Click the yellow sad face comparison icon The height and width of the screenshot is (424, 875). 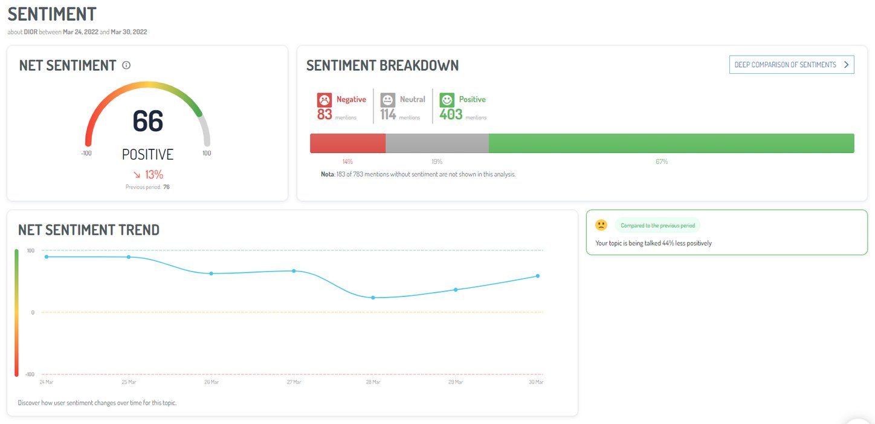(601, 225)
